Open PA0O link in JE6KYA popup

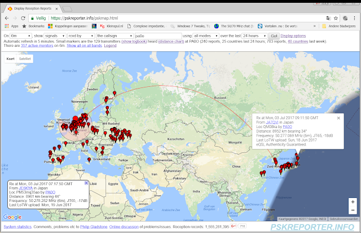click(50, 192)
